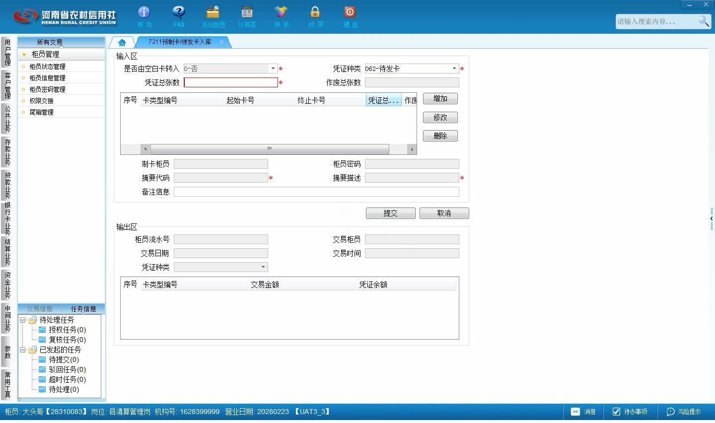The image size is (715, 423).
Task: Switch to the 交易信息 tab
Action: 40,309
